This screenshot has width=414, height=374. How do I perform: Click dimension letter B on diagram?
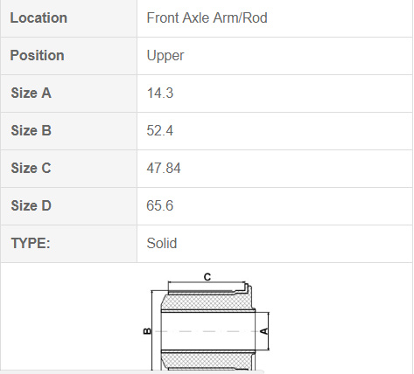147,331
